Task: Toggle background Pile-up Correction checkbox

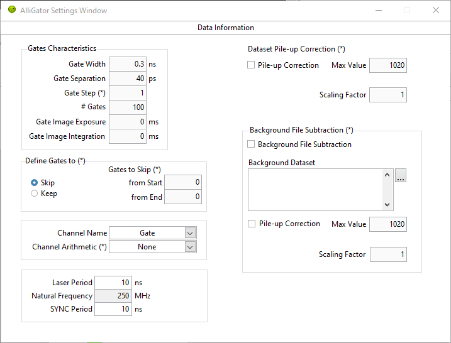Action: tap(252, 224)
